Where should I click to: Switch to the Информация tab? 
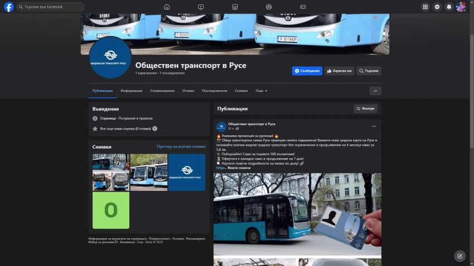pos(132,91)
